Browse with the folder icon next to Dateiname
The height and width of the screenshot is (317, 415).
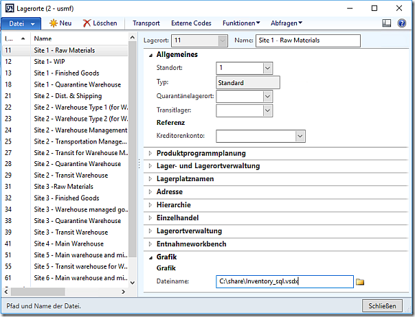pyautogui.click(x=360, y=282)
